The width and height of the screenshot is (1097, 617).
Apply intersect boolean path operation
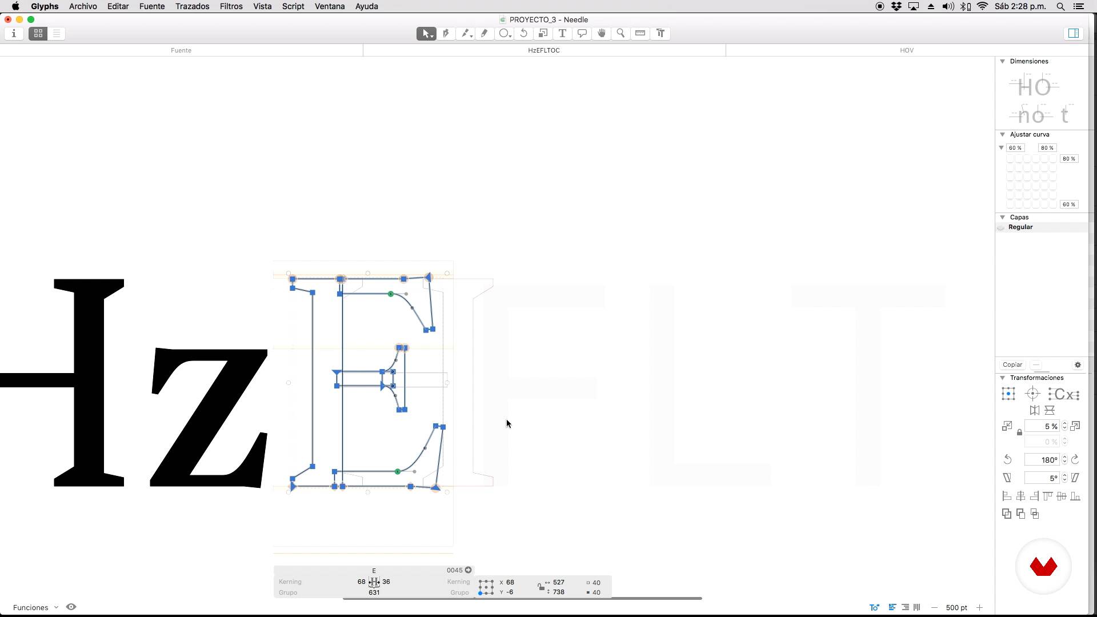pos(1035,514)
